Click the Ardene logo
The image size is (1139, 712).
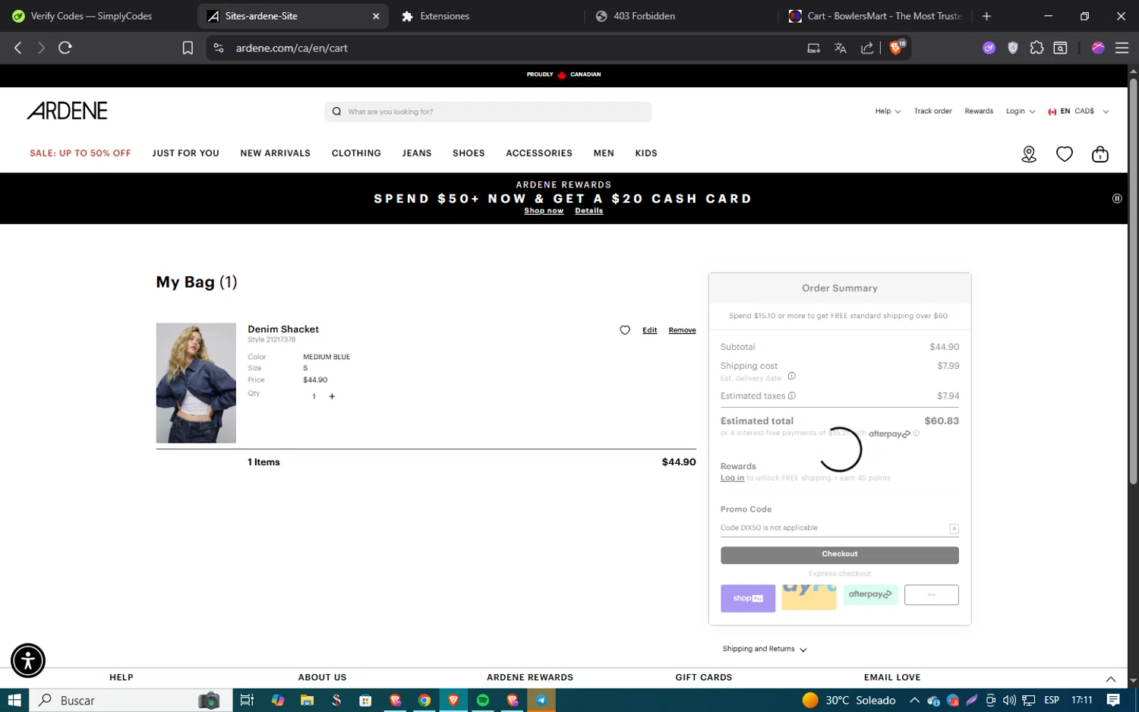point(68,111)
